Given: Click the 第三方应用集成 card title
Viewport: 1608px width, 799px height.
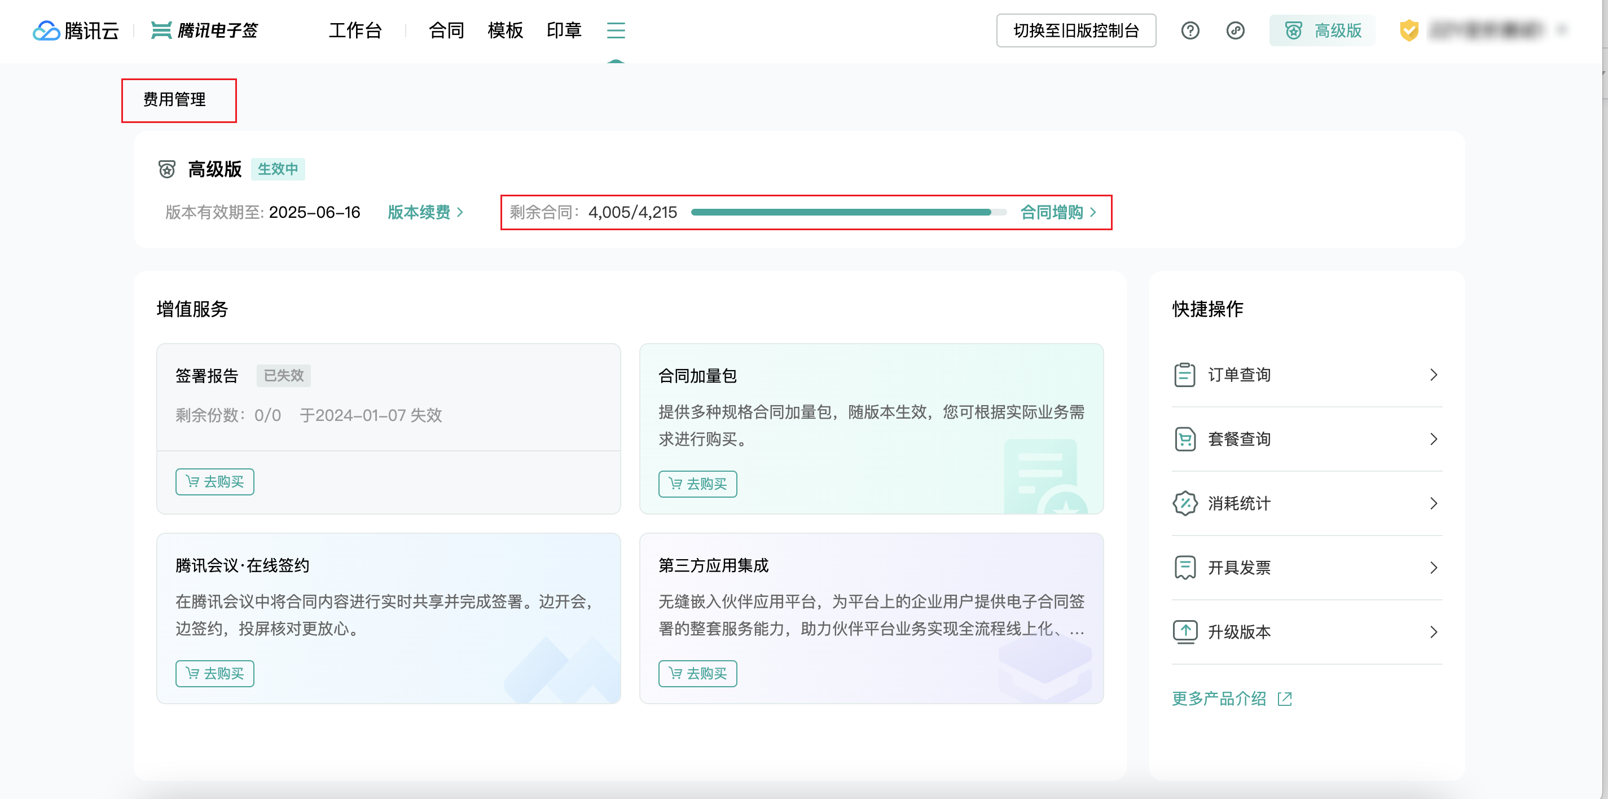Looking at the screenshot, I should tap(714, 565).
